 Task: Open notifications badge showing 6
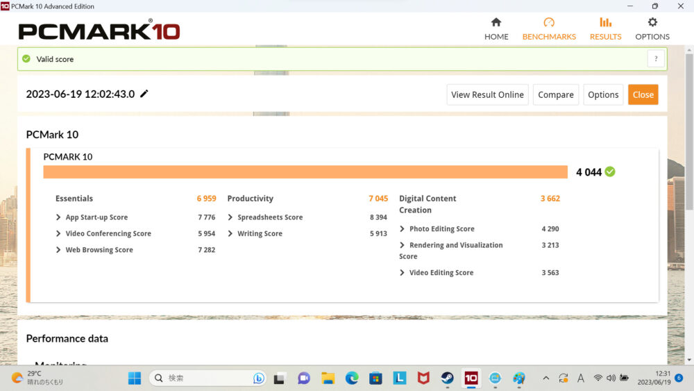tap(679, 378)
